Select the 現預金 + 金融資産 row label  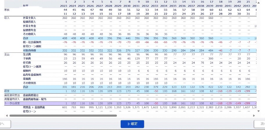(x=34, y=107)
